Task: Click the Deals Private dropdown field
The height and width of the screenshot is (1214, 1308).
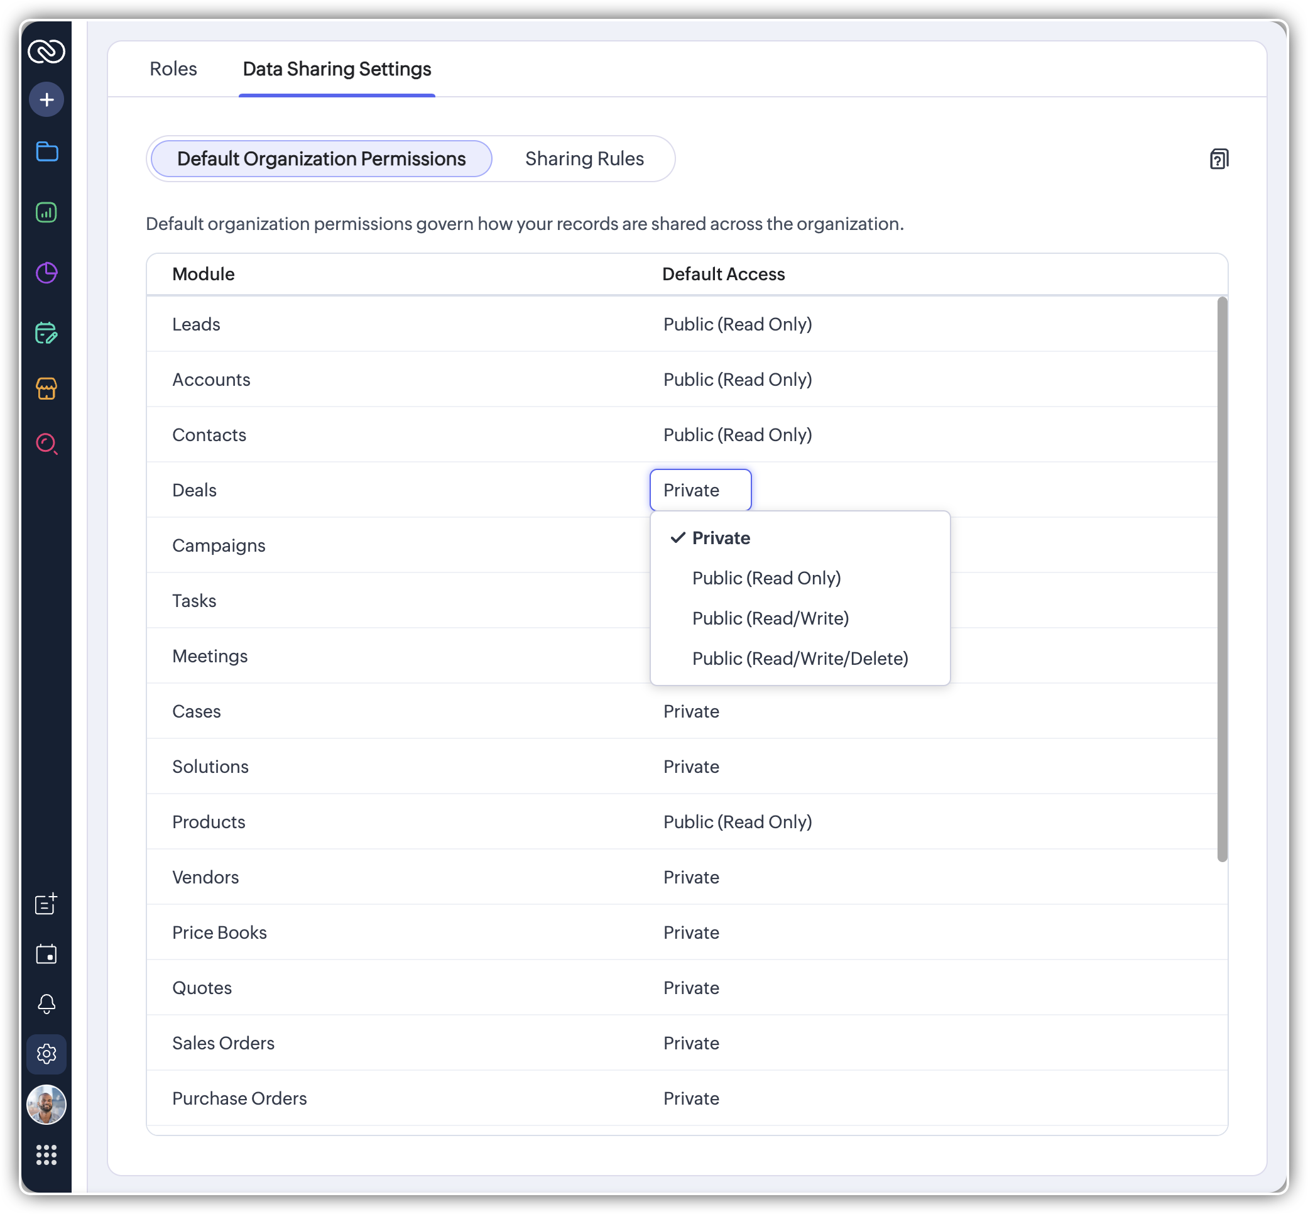Action: click(700, 490)
